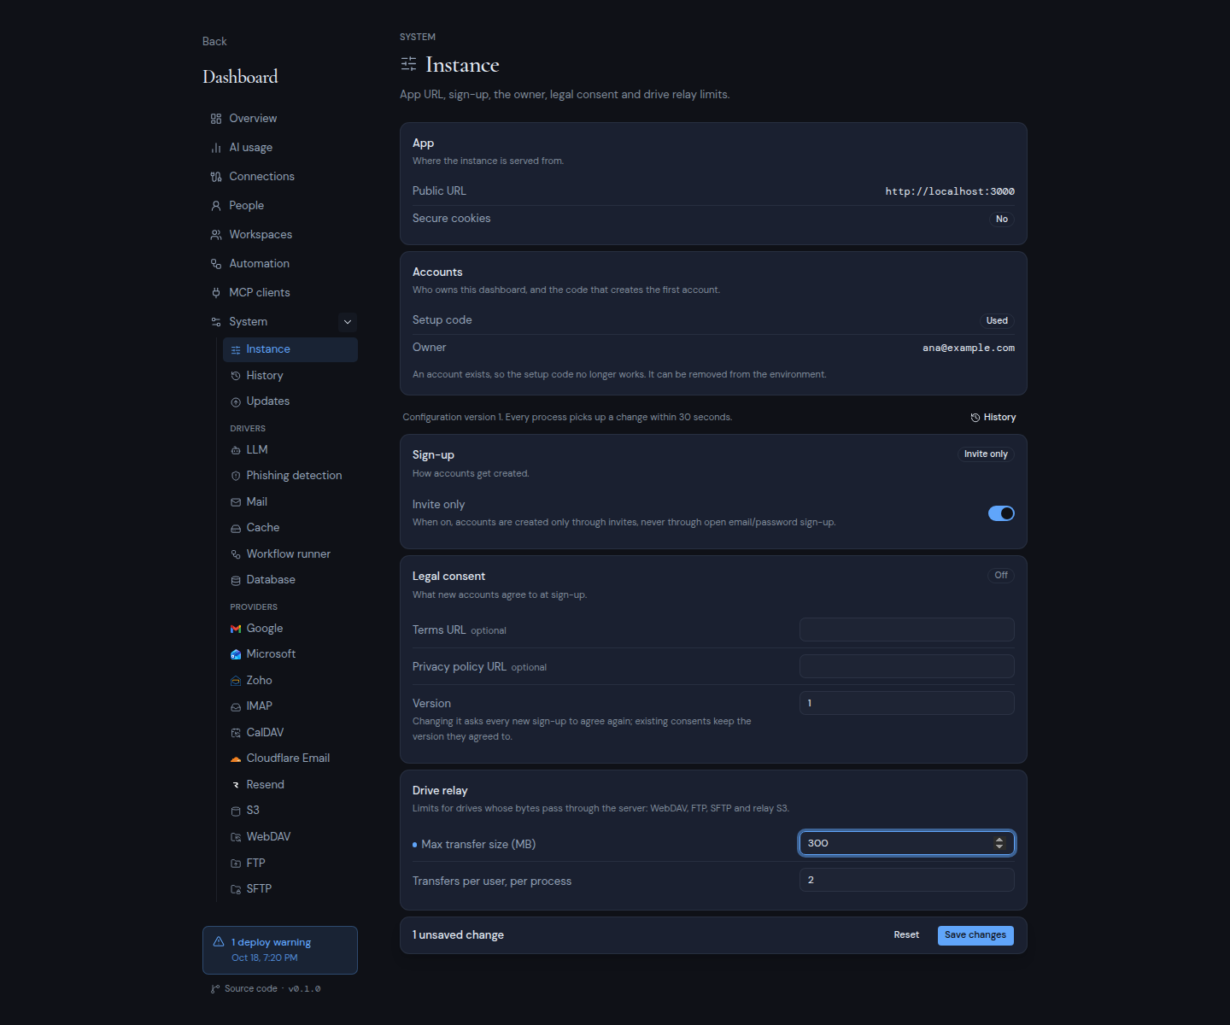The width and height of the screenshot is (1230, 1025).
Task: Click the AI usage bar chart icon
Action: point(216,148)
